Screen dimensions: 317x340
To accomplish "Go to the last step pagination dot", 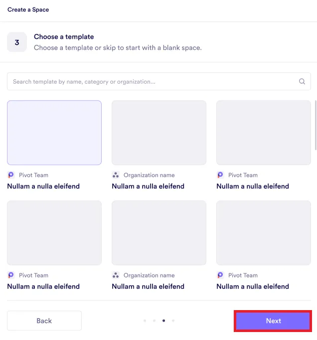I will 173,321.
